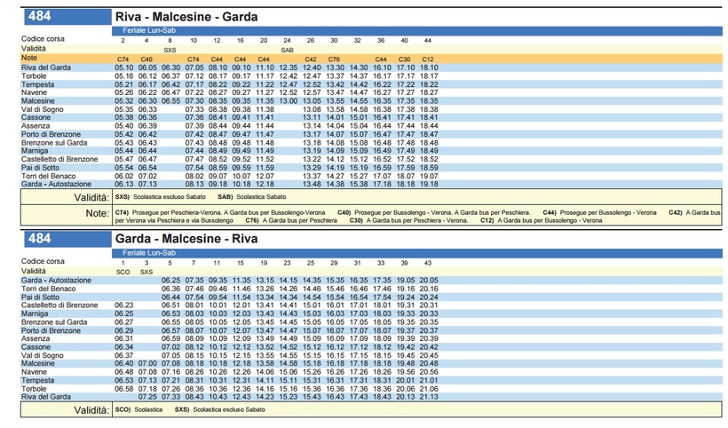The image size is (728, 428).
Task: Click Torbole time 06.58 of trip 1
Action: click(x=124, y=389)
